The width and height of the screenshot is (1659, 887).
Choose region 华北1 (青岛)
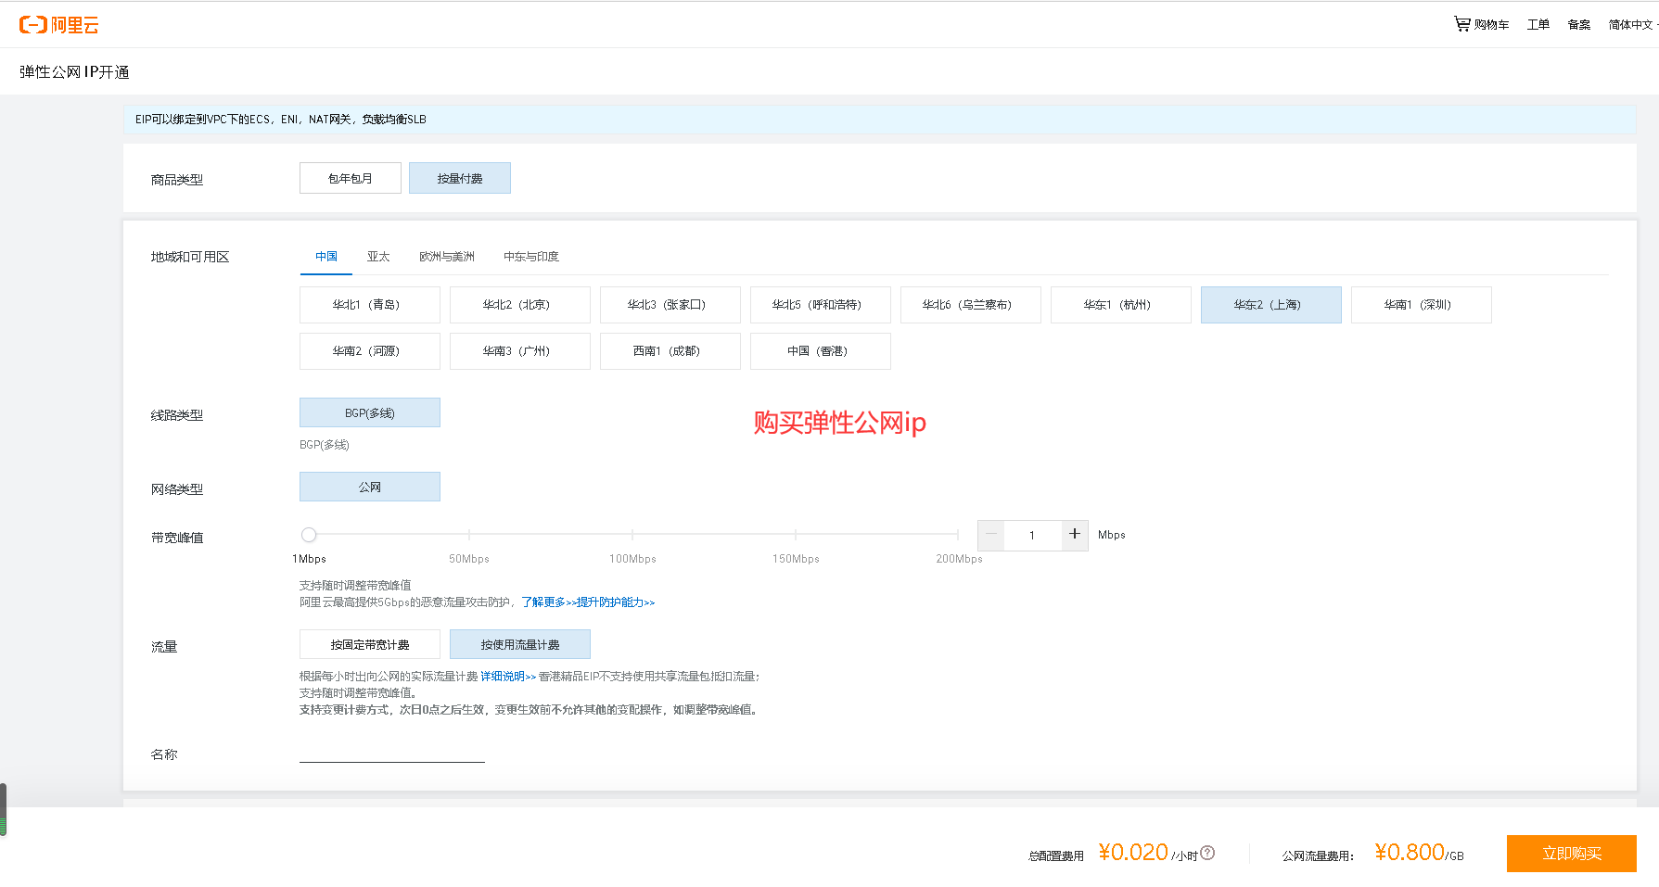tap(370, 305)
